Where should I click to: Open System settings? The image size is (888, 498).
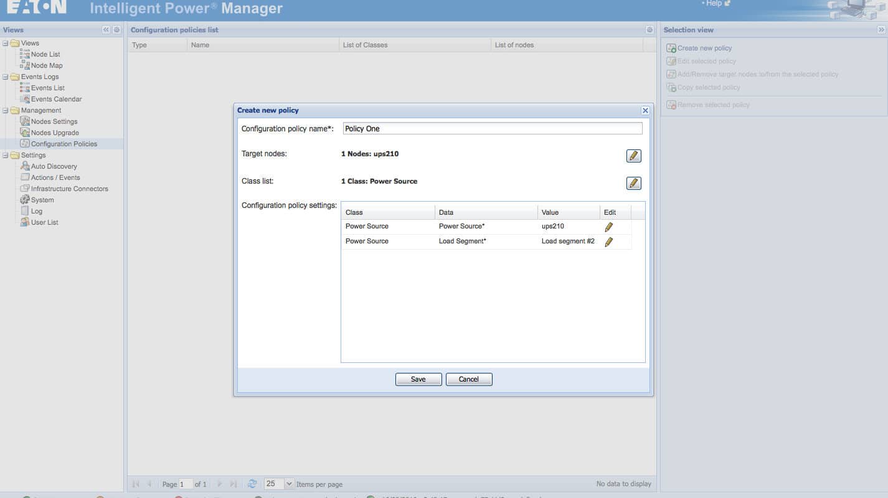click(x=42, y=200)
